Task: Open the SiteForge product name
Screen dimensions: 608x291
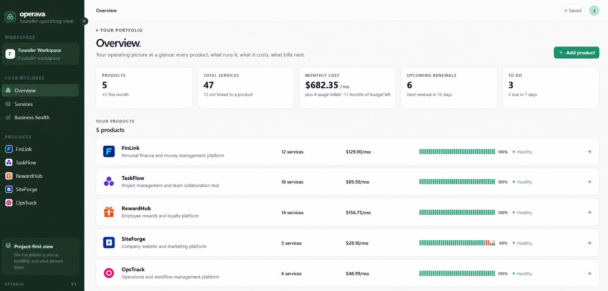Action: tap(133, 239)
